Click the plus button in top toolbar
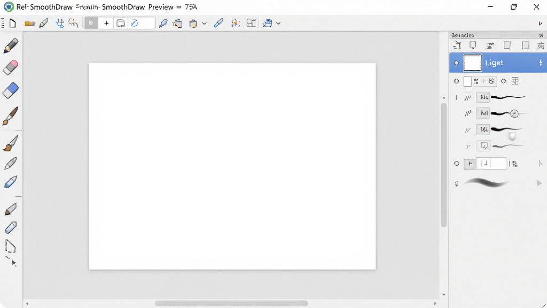 pyautogui.click(x=106, y=24)
